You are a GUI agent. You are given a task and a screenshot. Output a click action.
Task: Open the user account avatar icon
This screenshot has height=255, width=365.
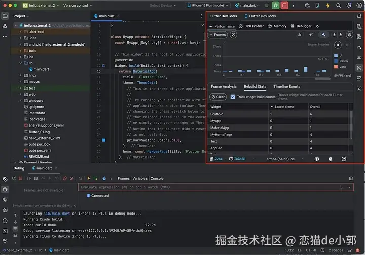point(359,5)
